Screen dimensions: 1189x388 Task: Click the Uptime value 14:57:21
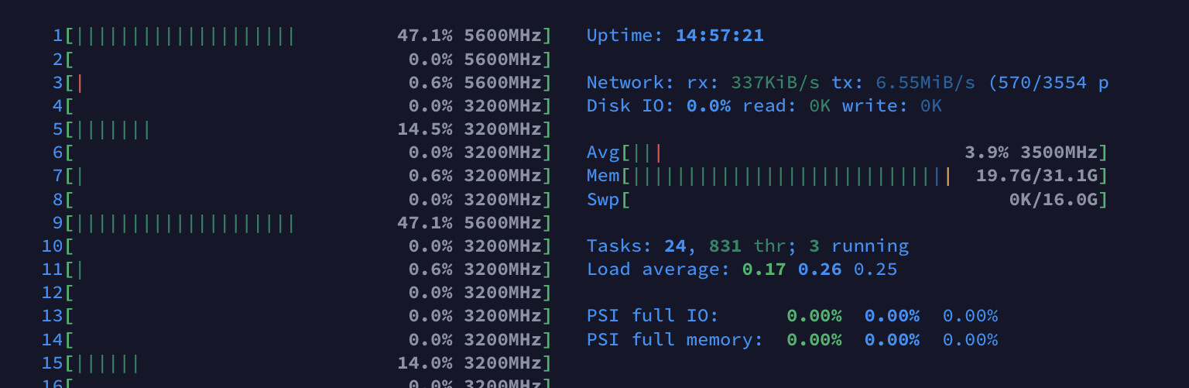(719, 36)
